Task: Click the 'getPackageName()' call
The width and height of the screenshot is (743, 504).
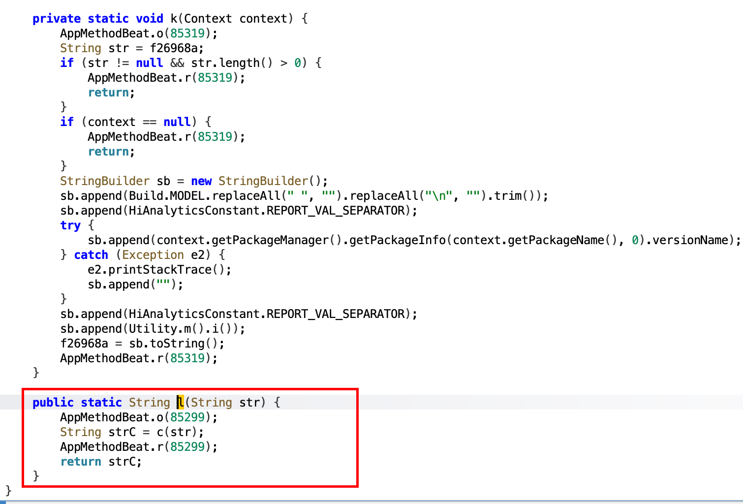Action: [562, 240]
